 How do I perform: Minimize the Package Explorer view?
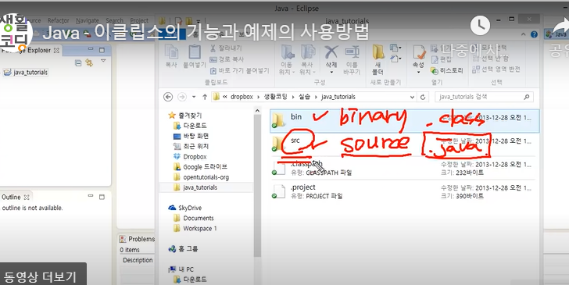click(91, 49)
